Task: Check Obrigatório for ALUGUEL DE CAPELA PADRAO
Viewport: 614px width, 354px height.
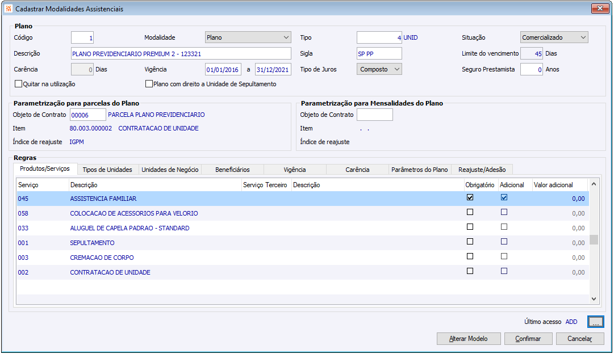Action: [x=470, y=227]
